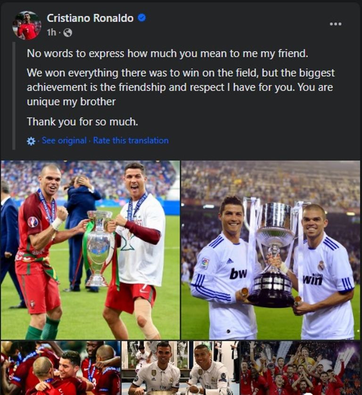Click the "See original" link

(x=64, y=140)
